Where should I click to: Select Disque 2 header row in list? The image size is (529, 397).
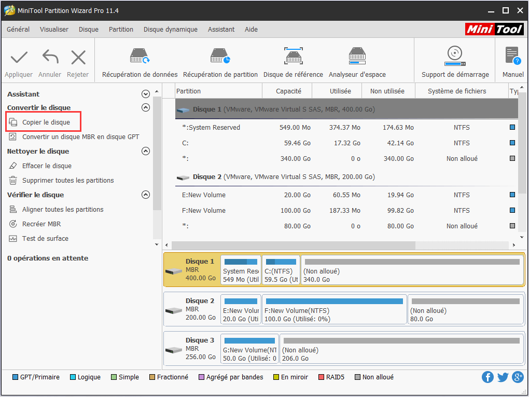346,177
